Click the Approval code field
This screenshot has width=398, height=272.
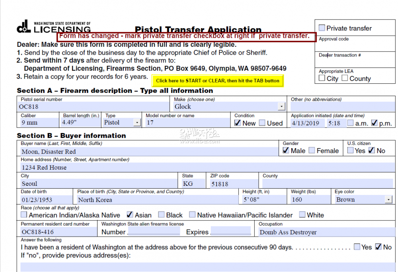pos(355,46)
